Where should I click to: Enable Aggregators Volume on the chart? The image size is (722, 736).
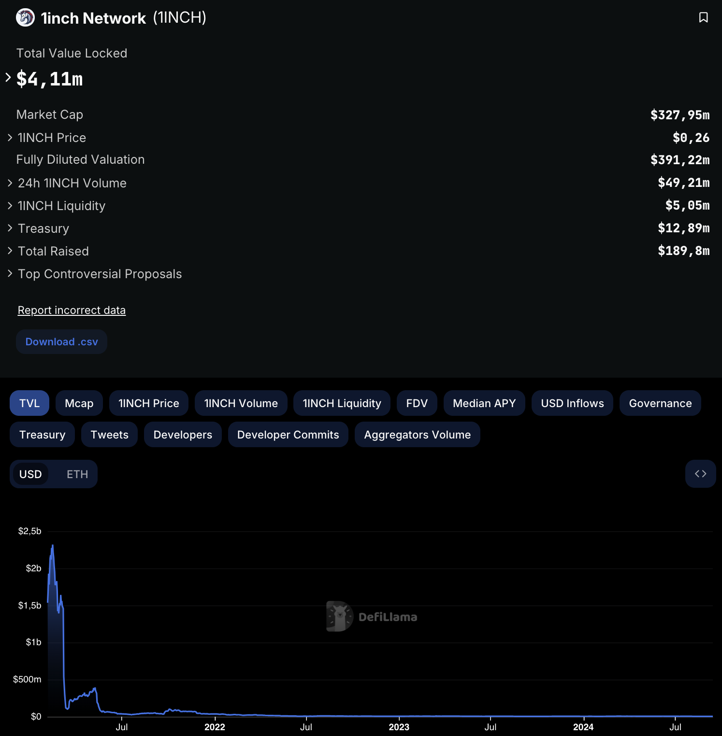(x=417, y=434)
